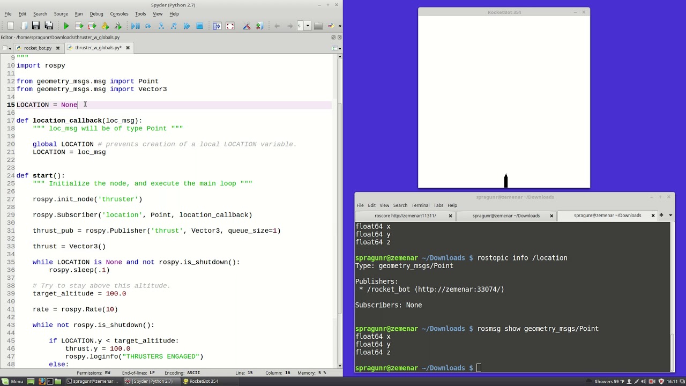Switch to roscore terminal tab
The height and width of the screenshot is (386, 686).
(x=405, y=216)
